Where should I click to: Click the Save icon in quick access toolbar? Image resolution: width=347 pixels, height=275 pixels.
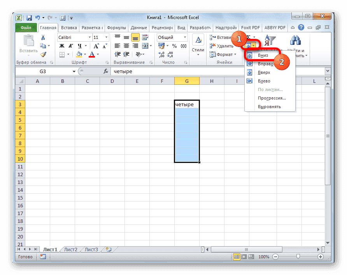[28, 18]
